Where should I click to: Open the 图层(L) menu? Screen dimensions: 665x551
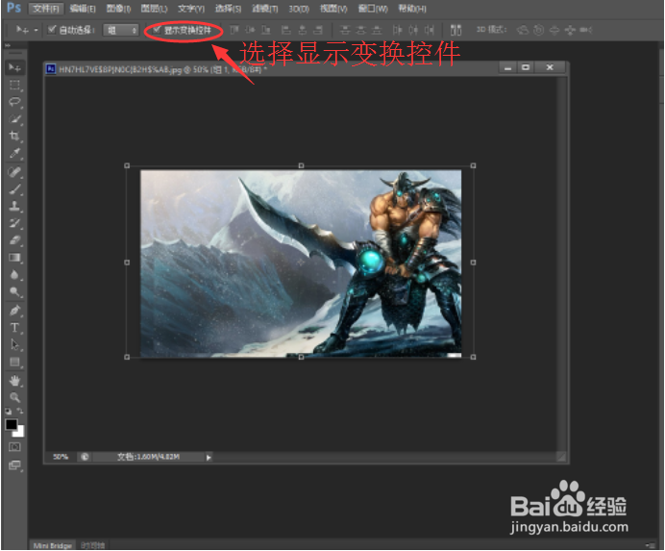coord(155,9)
